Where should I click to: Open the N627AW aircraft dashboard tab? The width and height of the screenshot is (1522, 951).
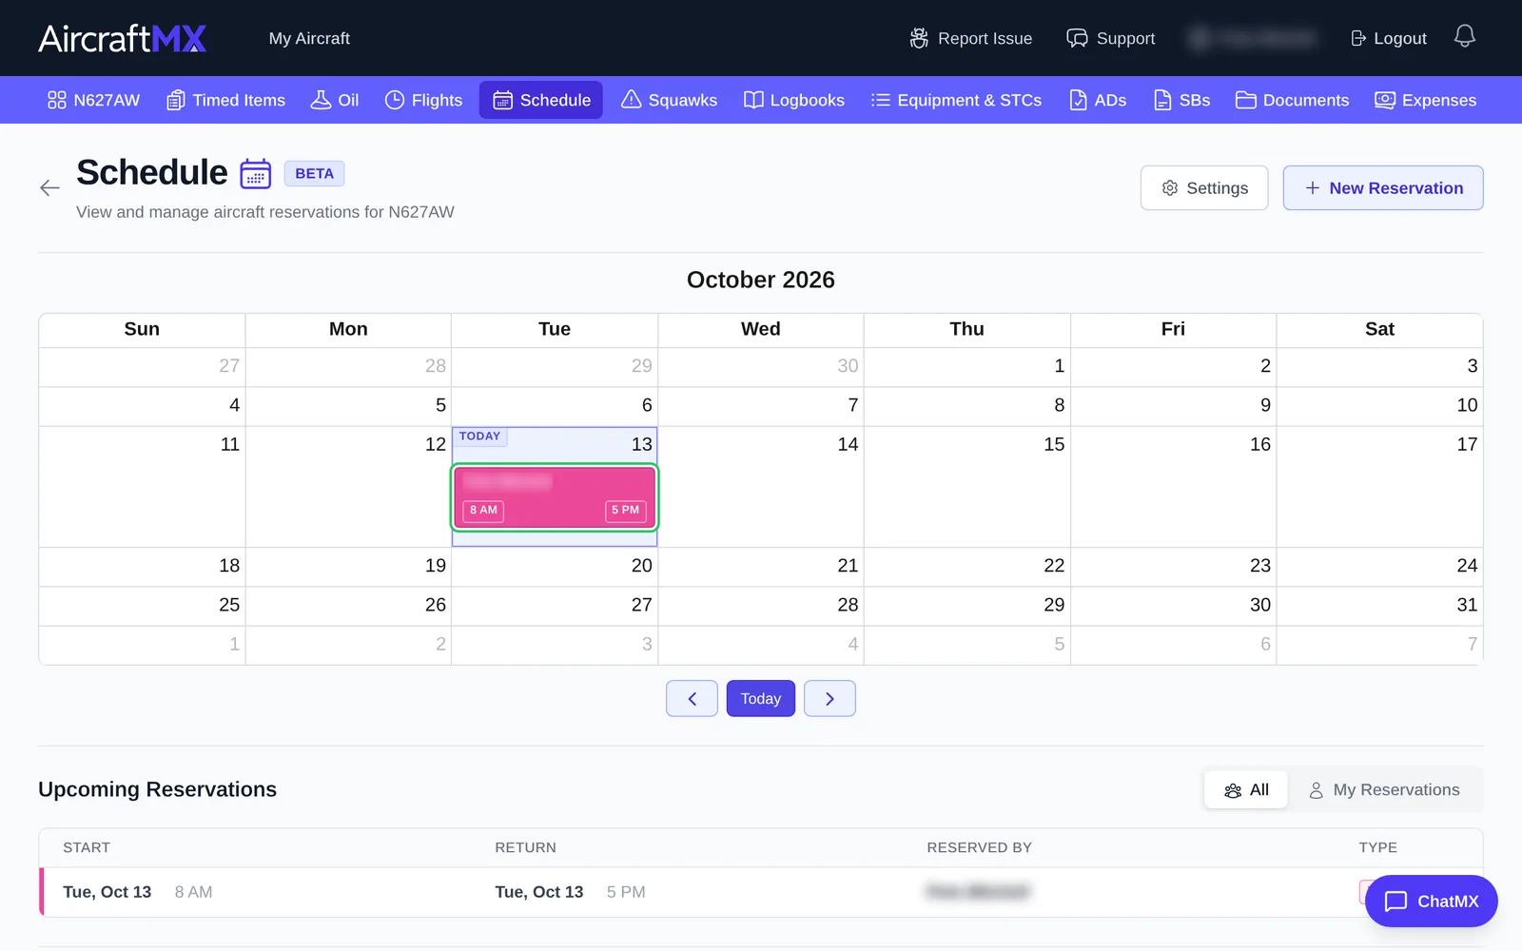pyautogui.click(x=94, y=100)
